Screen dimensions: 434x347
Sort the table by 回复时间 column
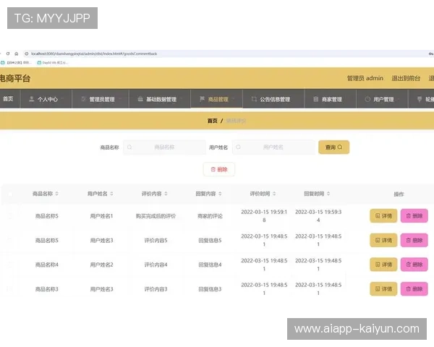(x=328, y=194)
